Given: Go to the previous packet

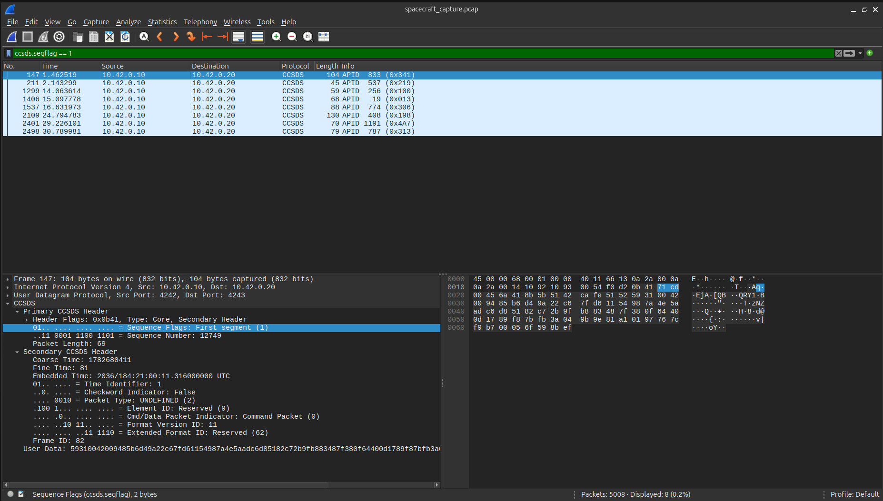Looking at the screenshot, I should pyautogui.click(x=160, y=37).
